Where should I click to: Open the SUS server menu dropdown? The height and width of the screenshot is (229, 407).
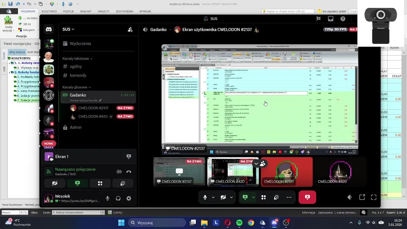pos(68,29)
